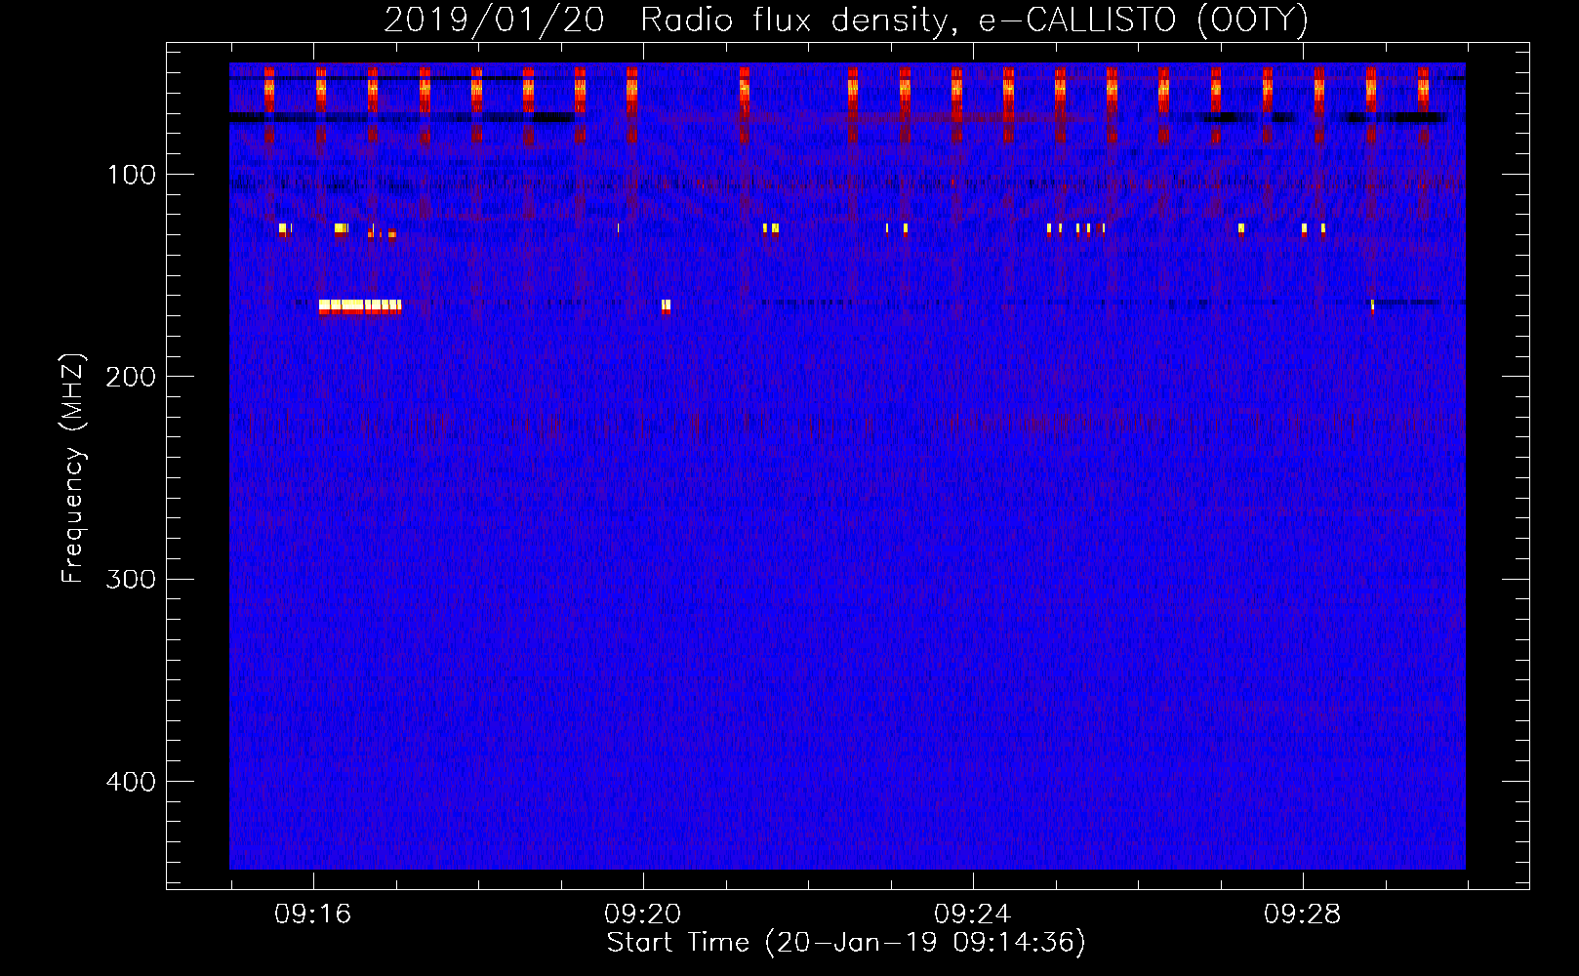Click the 400 frequency tick label
1579x976 pixels.
(x=131, y=782)
